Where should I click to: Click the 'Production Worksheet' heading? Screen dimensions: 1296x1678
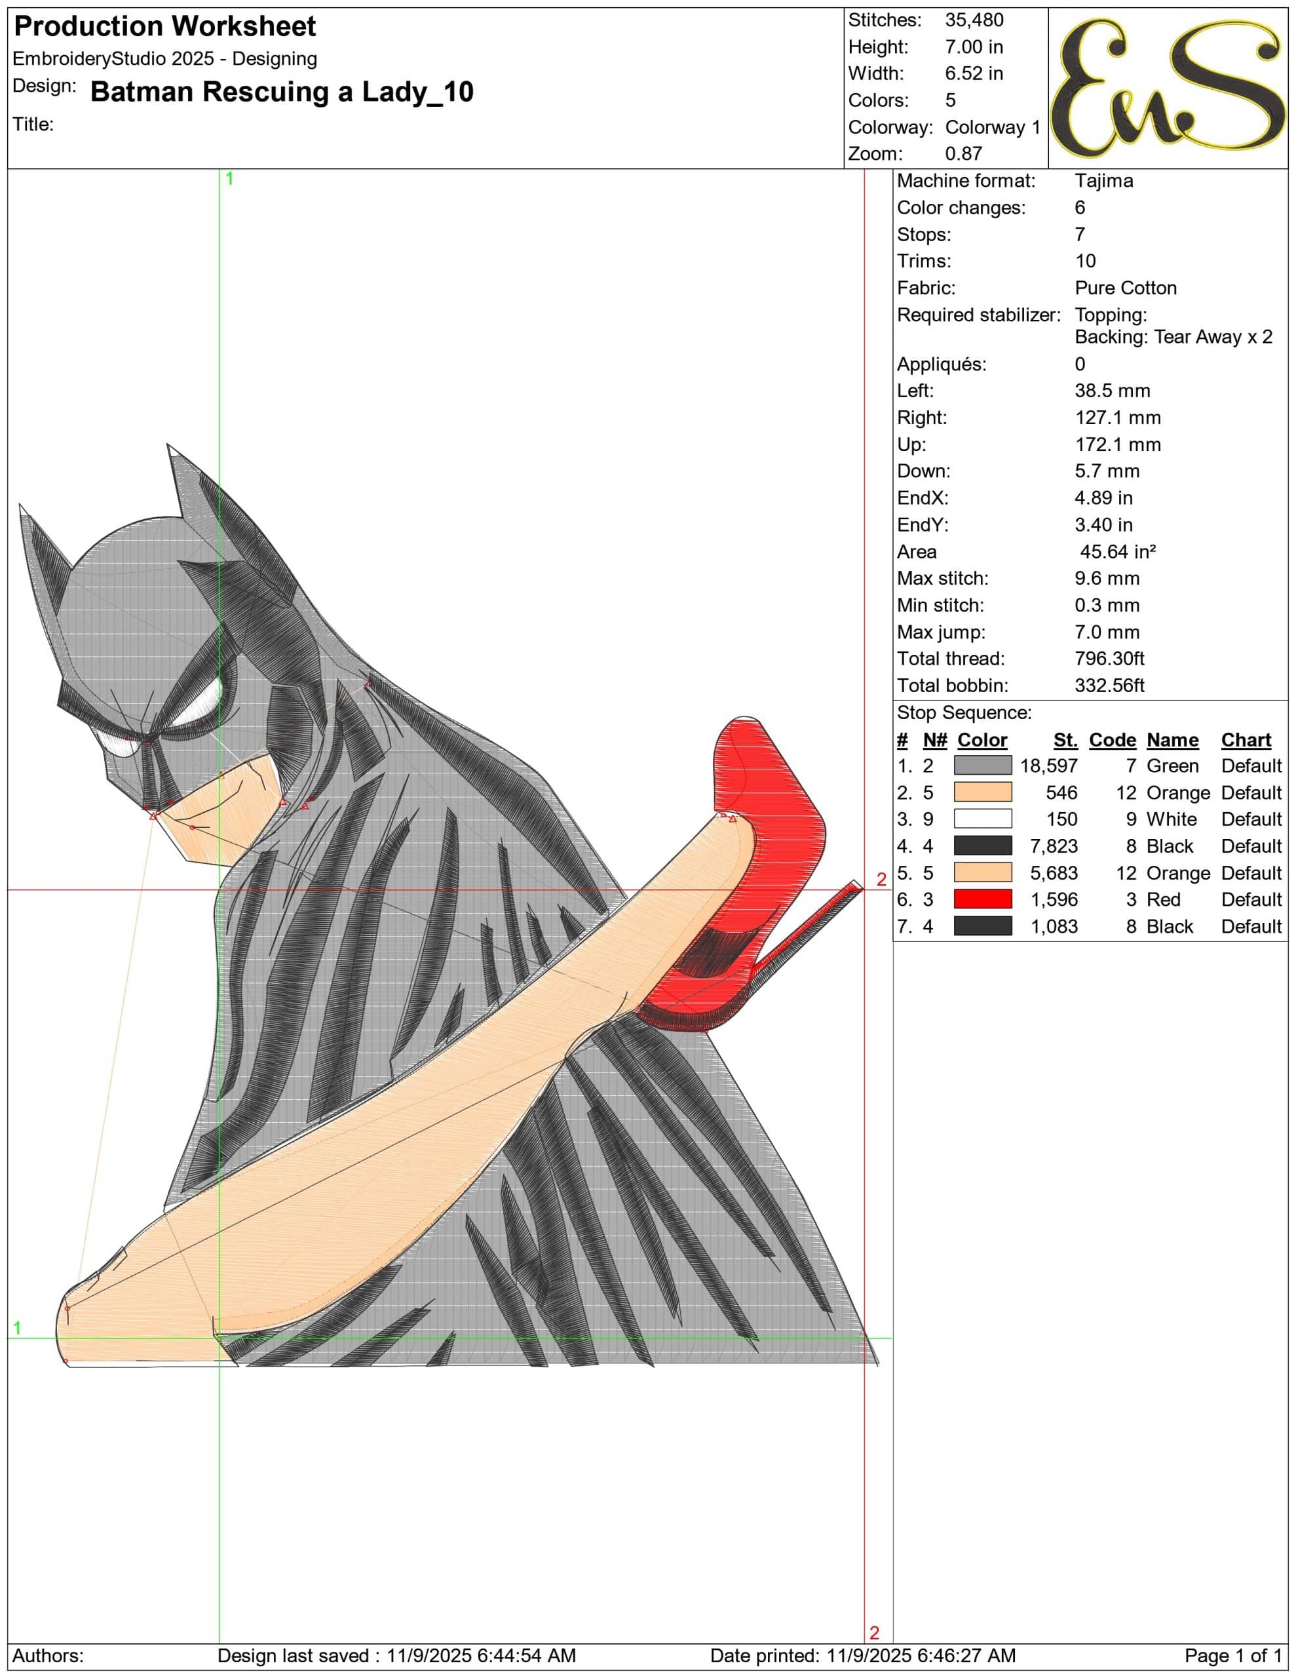(165, 27)
